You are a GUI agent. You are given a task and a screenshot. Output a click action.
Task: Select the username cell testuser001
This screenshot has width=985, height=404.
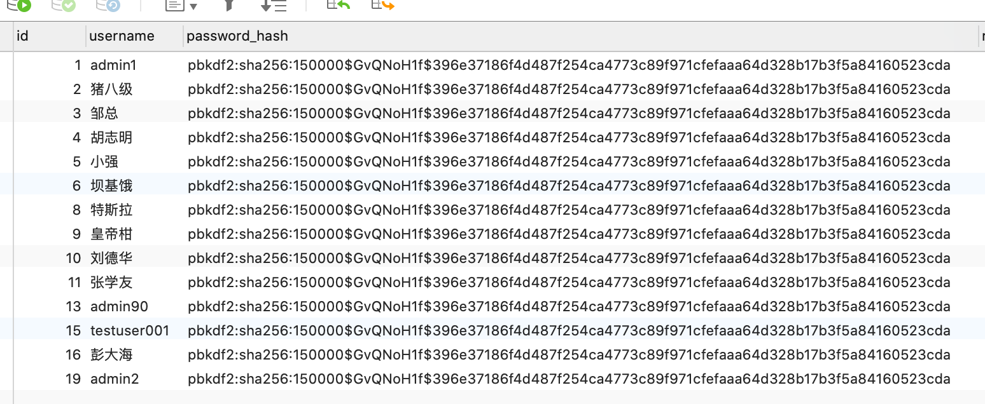(134, 330)
